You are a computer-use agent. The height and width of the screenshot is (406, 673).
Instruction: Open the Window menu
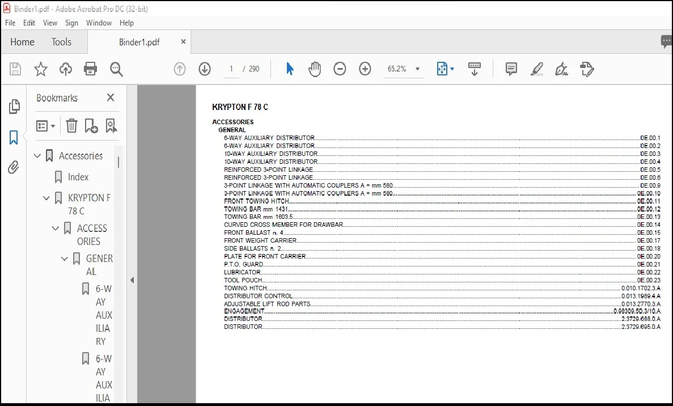(x=99, y=23)
